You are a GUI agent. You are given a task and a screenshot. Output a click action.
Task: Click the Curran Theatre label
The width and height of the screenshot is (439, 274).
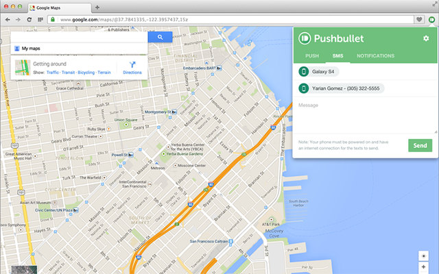84,136
